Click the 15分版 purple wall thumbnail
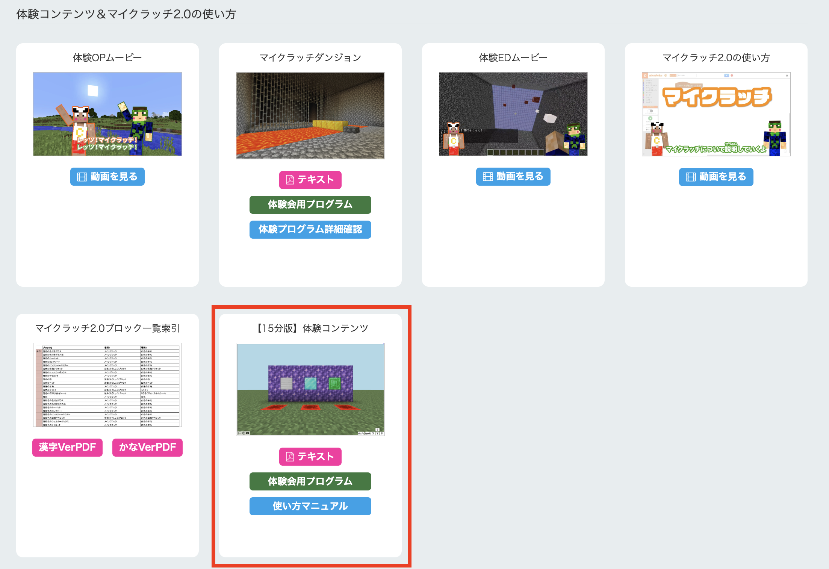 point(310,389)
